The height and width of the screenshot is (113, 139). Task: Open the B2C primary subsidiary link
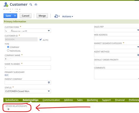click(x=7, y=75)
